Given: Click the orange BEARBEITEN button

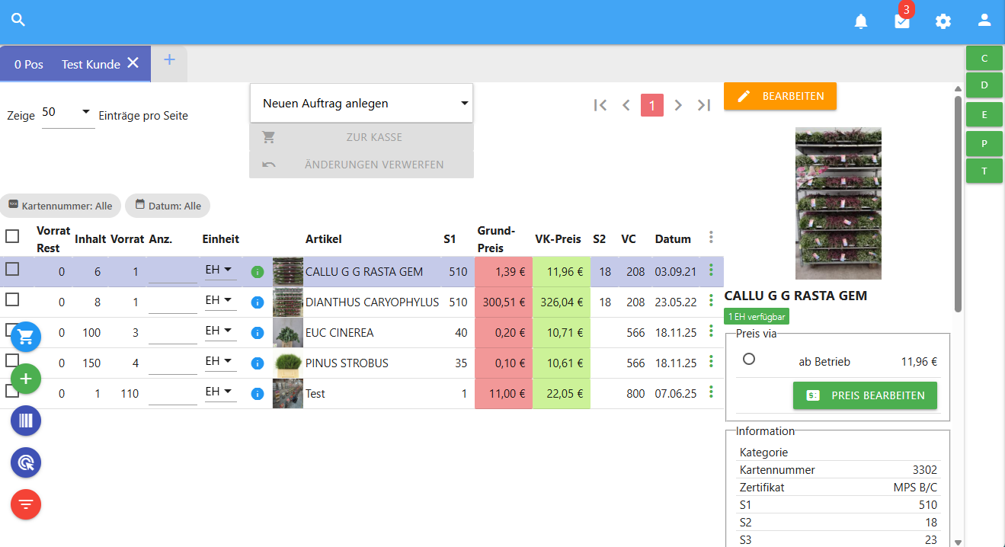Looking at the screenshot, I should (779, 96).
